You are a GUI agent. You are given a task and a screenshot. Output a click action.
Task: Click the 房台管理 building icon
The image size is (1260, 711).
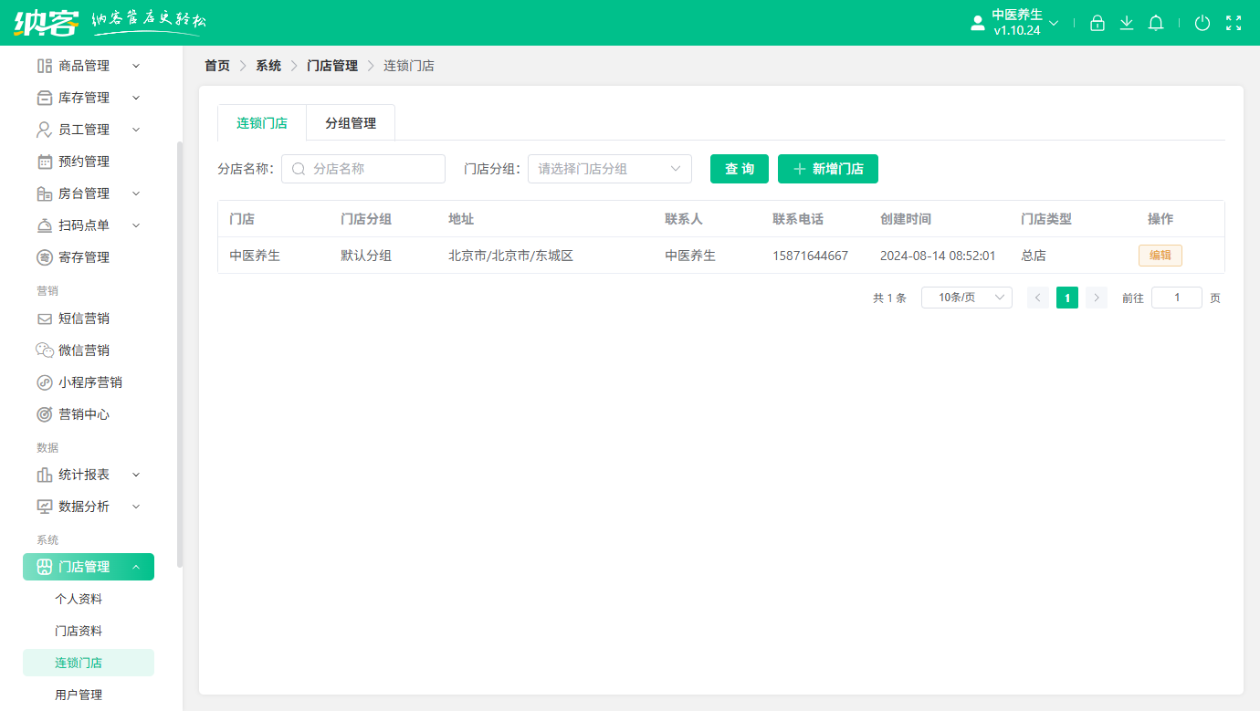[44, 193]
